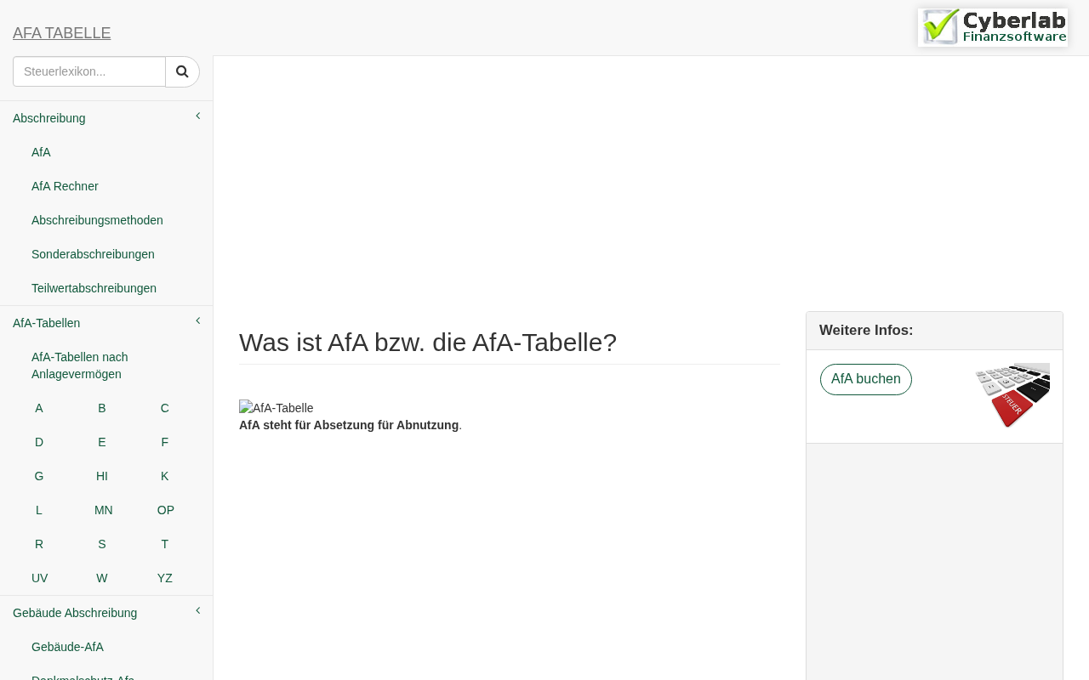Open the Cyberlab Finanzsoftware logo
The image size is (1089, 680).
[993, 27]
